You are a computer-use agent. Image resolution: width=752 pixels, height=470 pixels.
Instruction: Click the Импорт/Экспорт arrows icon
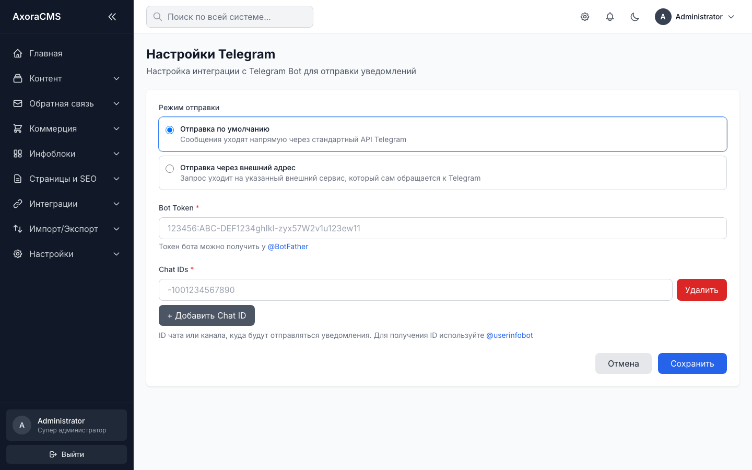click(18, 229)
